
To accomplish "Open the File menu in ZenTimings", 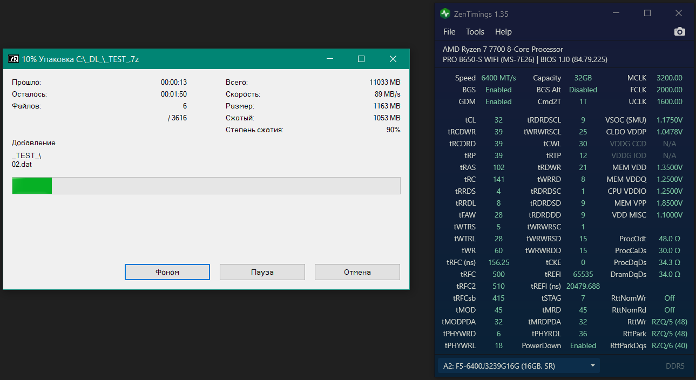I will tap(449, 32).
